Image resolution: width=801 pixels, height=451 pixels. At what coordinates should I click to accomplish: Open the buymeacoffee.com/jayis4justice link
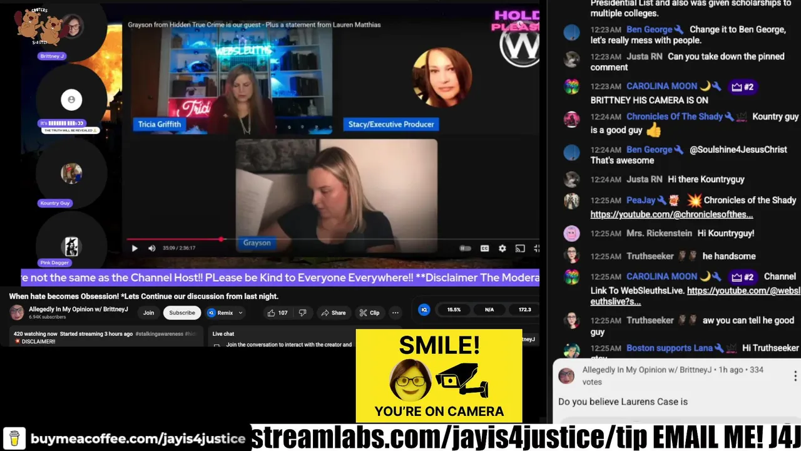click(138, 438)
